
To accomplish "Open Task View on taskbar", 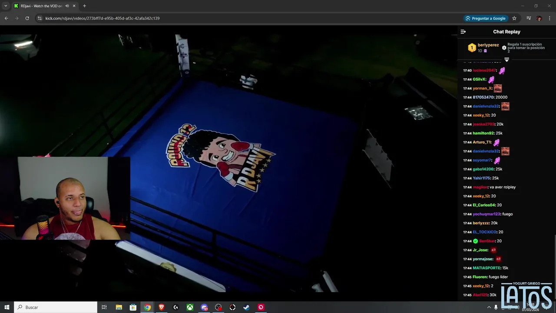I will pyautogui.click(x=104, y=307).
